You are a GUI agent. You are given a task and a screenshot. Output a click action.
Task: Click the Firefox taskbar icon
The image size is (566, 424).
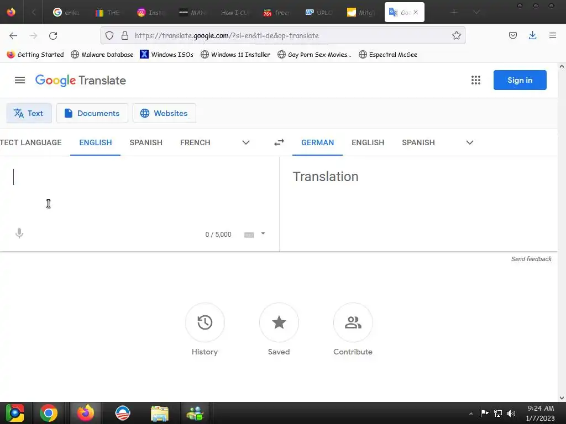pyautogui.click(x=86, y=413)
